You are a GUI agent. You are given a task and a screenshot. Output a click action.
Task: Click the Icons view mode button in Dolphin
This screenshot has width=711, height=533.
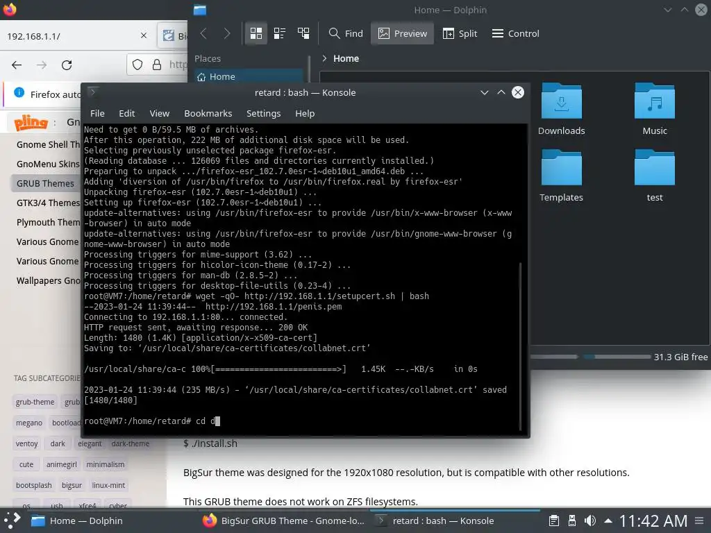256,33
